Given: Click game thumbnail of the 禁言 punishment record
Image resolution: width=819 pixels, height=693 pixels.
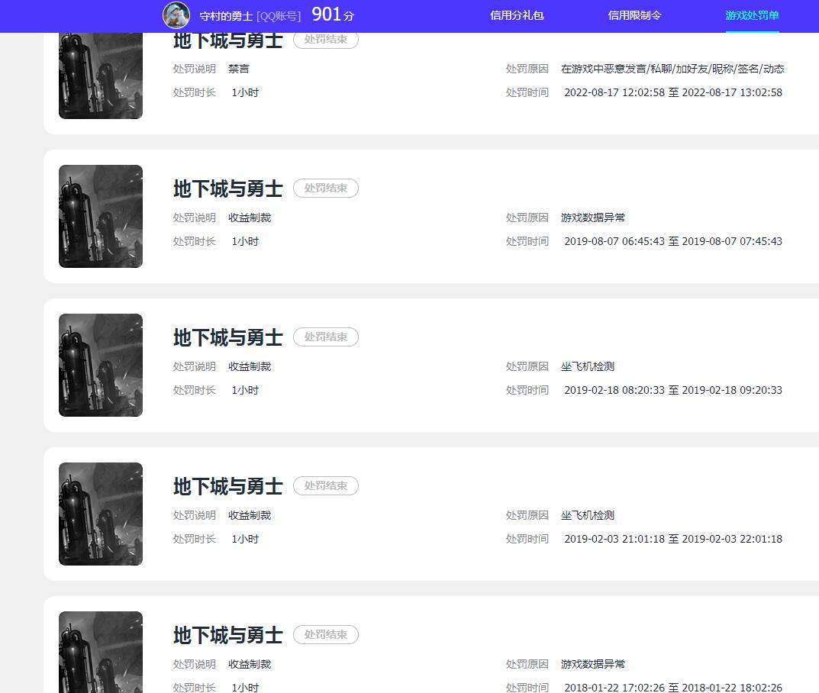Looking at the screenshot, I should click(x=101, y=76).
